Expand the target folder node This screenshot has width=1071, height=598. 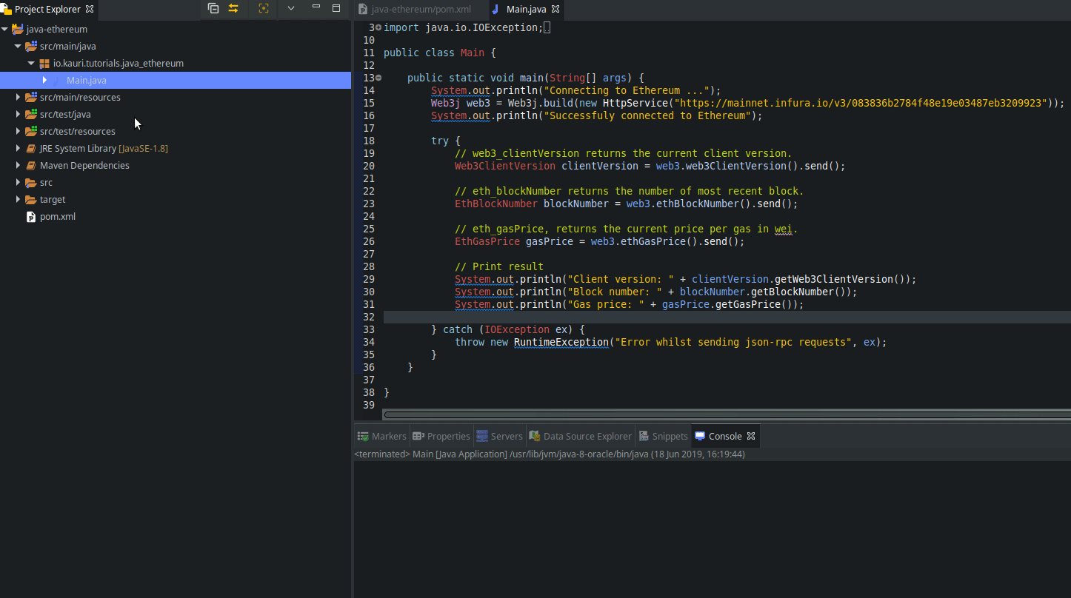coord(18,200)
